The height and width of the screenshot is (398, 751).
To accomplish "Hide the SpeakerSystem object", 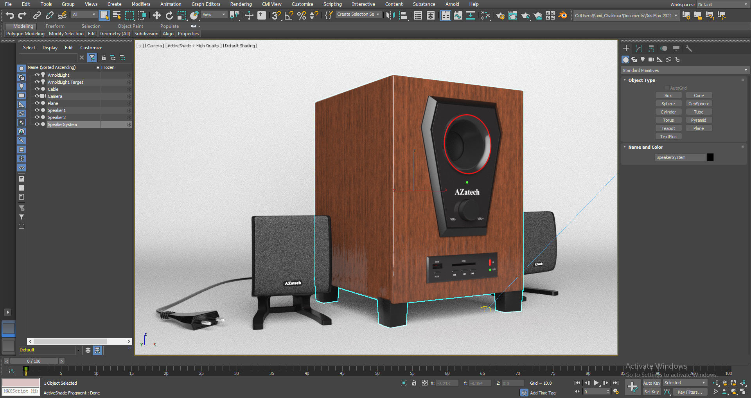I will tap(37, 124).
